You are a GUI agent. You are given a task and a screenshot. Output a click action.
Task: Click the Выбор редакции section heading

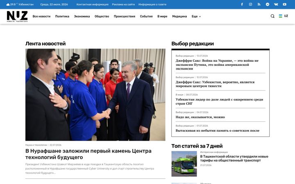(x=193, y=44)
